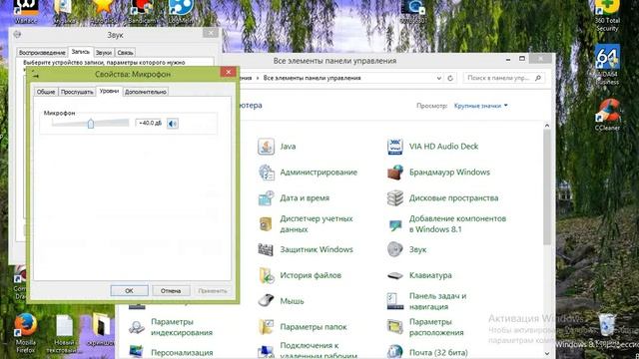The width and height of the screenshot is (639, 359).
Task: Switch to the Прослушать tab
Action: point(77,92)
